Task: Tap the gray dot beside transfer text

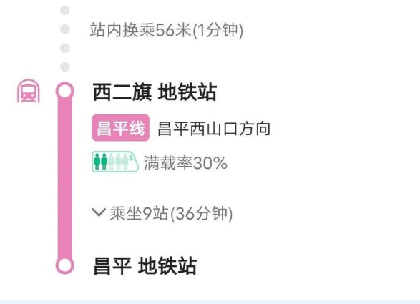Action: pyautogui.click(x=65, y=29)
